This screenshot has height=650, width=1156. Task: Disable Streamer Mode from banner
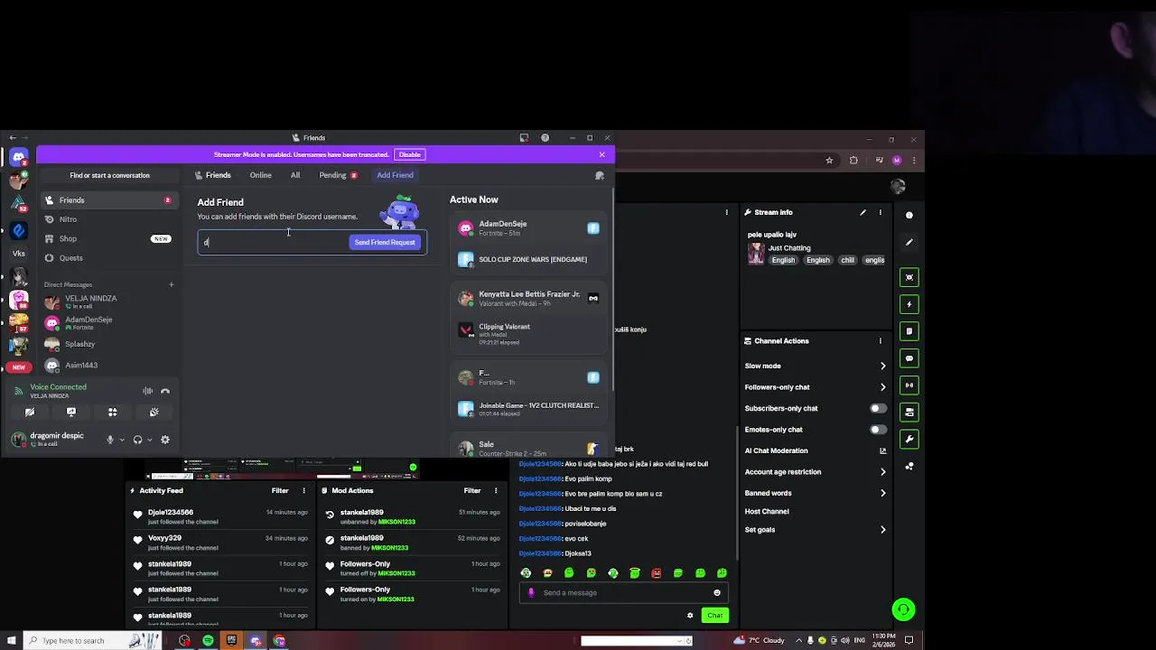410,154
